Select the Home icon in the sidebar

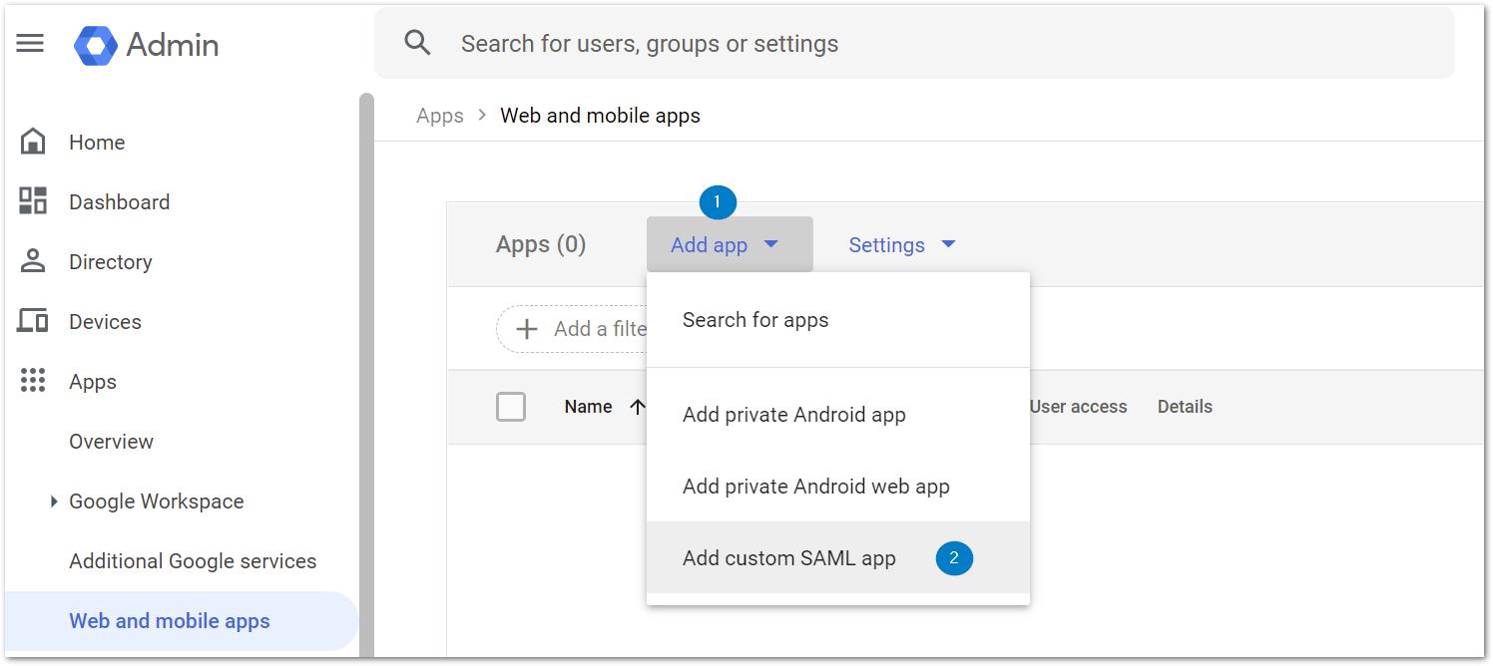pos(33,142)
